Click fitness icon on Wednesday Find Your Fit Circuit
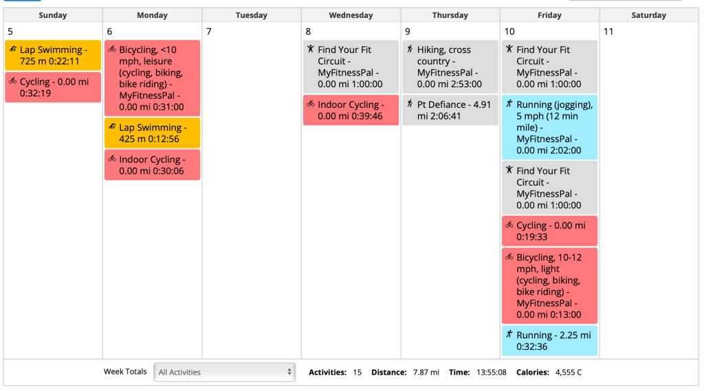 (311, 49)
